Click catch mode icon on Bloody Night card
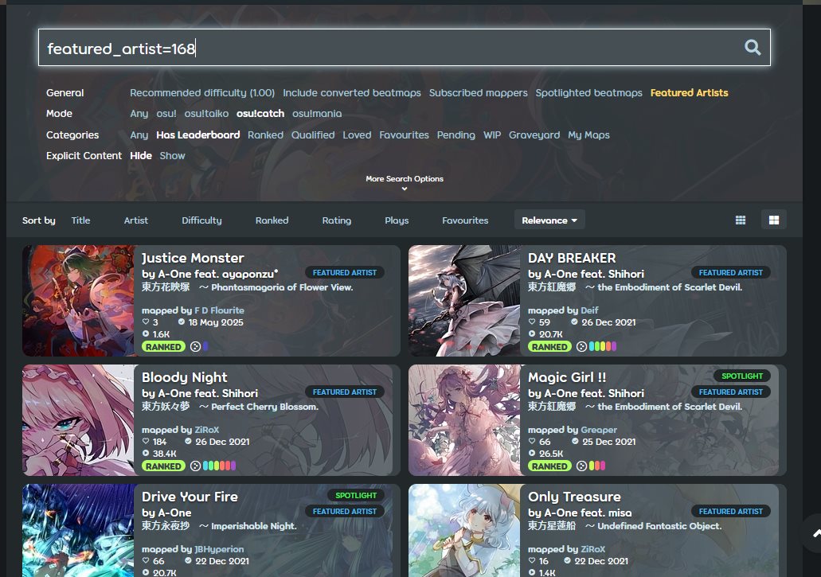 coord(195,466)
